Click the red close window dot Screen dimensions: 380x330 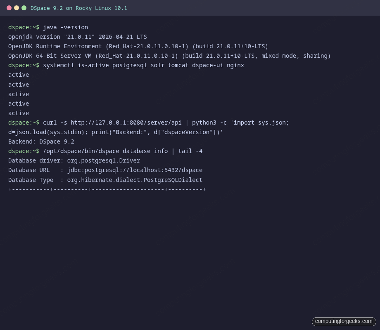coord(9,8)
